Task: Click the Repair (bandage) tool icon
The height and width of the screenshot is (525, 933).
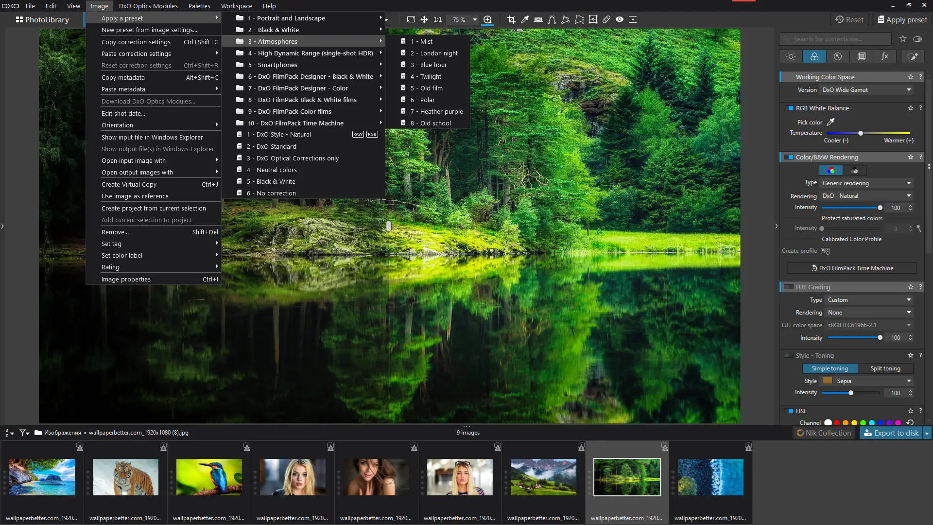Action: click(x=606, y=19)
